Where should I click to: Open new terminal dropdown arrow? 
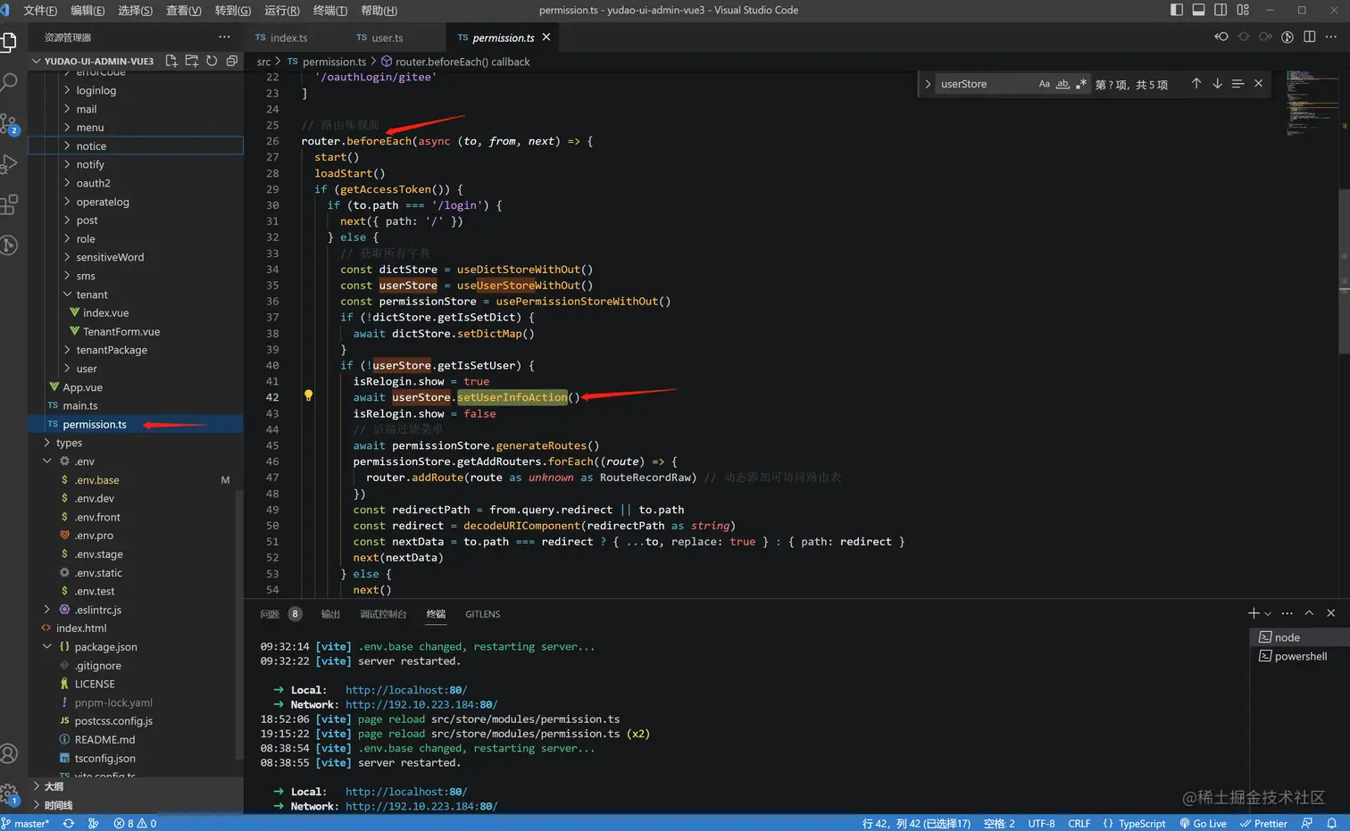[x=1268, y=613]
